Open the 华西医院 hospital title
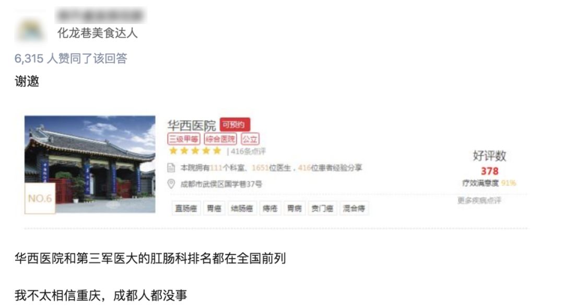 (x=191, y=125)
